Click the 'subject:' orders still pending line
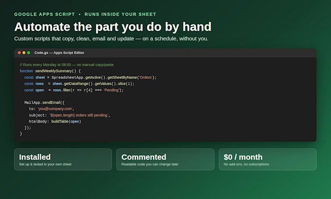The height and width of the screenshot is (199, 331). [70, 115]
